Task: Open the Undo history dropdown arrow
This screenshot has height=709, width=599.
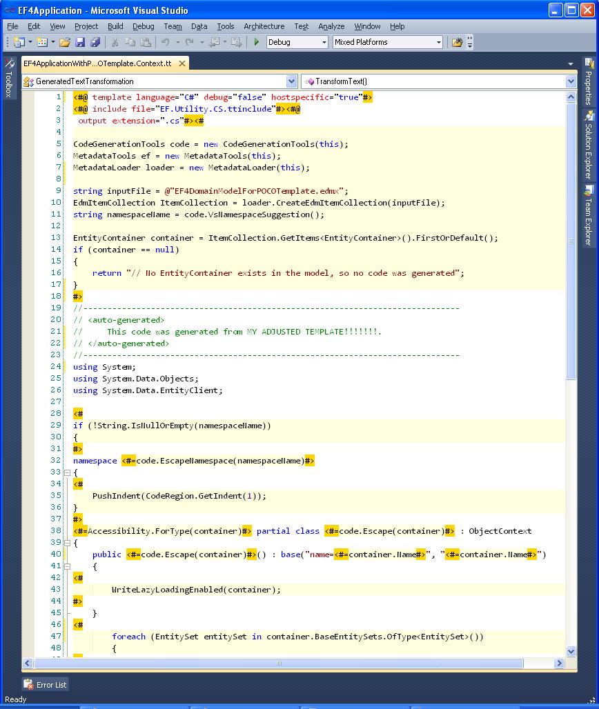Action: coord(178,42)
